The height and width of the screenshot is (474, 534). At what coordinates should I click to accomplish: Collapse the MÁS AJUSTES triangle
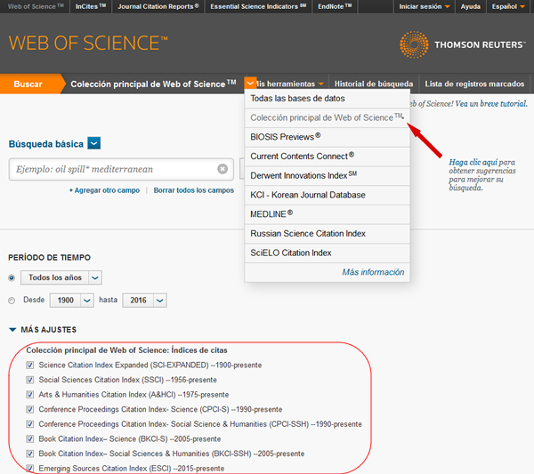tap(12, 330)
